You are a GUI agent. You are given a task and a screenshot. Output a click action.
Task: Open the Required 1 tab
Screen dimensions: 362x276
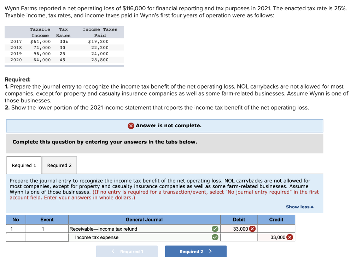point(24,165)
